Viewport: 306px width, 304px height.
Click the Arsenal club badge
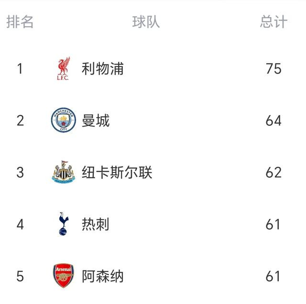tap(64, 276)
